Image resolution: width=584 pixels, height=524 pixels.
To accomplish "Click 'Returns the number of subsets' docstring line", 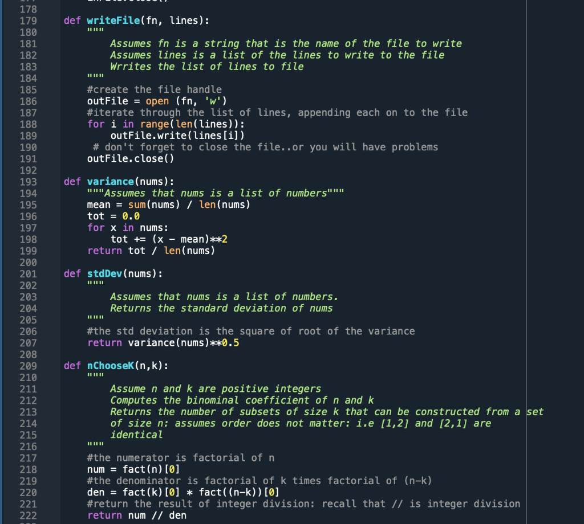I will point(327,412).
